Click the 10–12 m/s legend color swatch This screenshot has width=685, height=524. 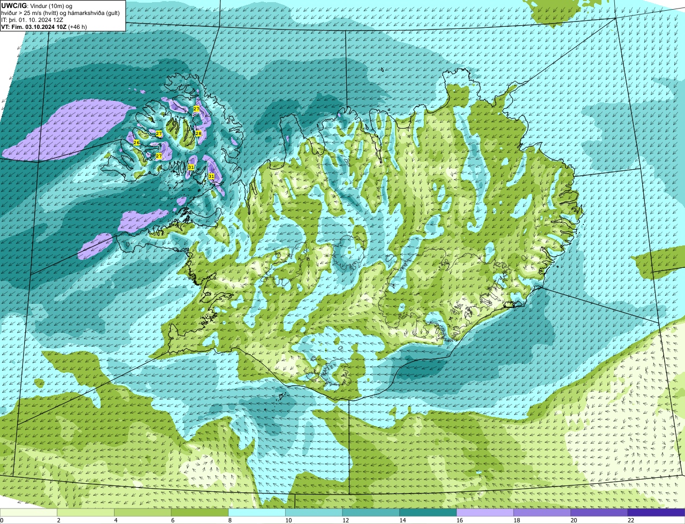(314, 512)
